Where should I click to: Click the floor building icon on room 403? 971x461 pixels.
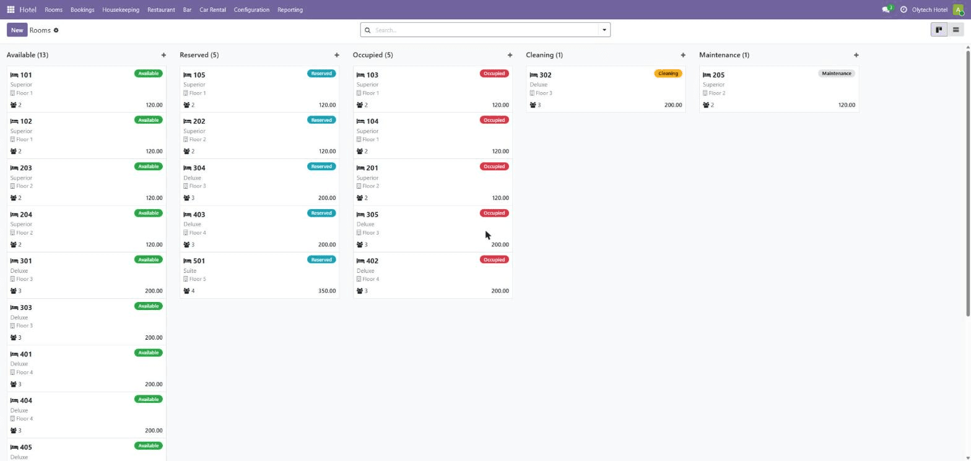click(x=186, y=233)
